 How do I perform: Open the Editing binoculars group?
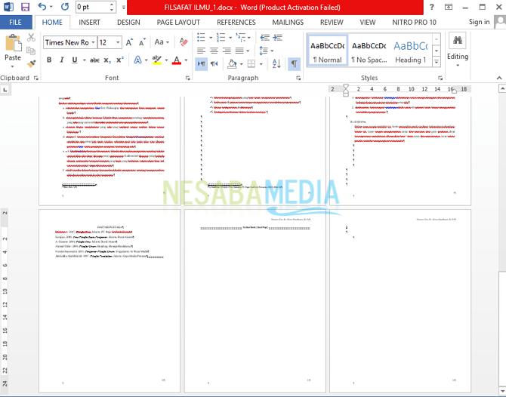click(457, 50)
